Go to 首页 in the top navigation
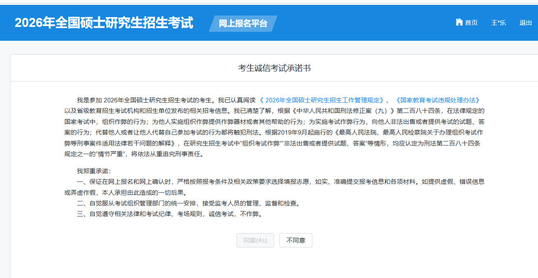This screenshot has height=278, width=538. coord(471,23)
